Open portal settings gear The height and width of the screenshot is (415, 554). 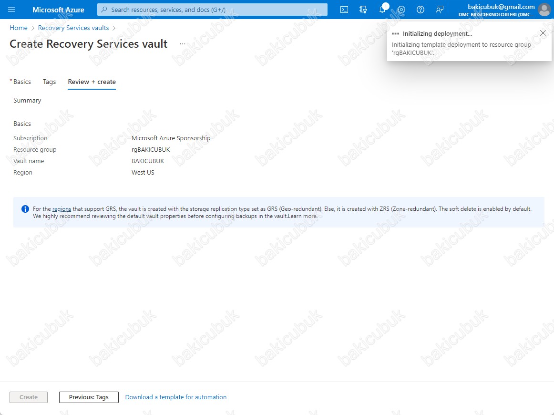(x=401, y=10)
